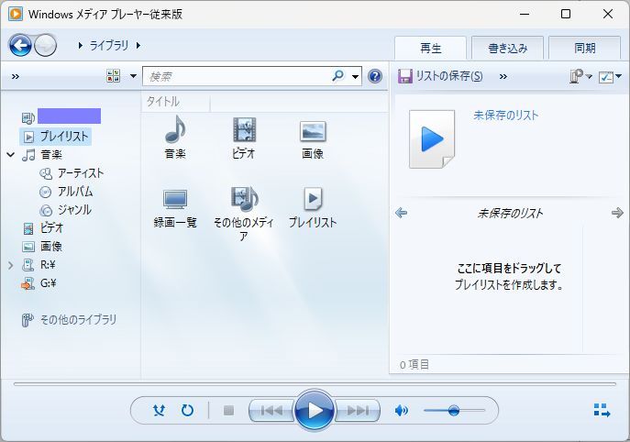Click the seek bar above playback controls

[315, 384]
